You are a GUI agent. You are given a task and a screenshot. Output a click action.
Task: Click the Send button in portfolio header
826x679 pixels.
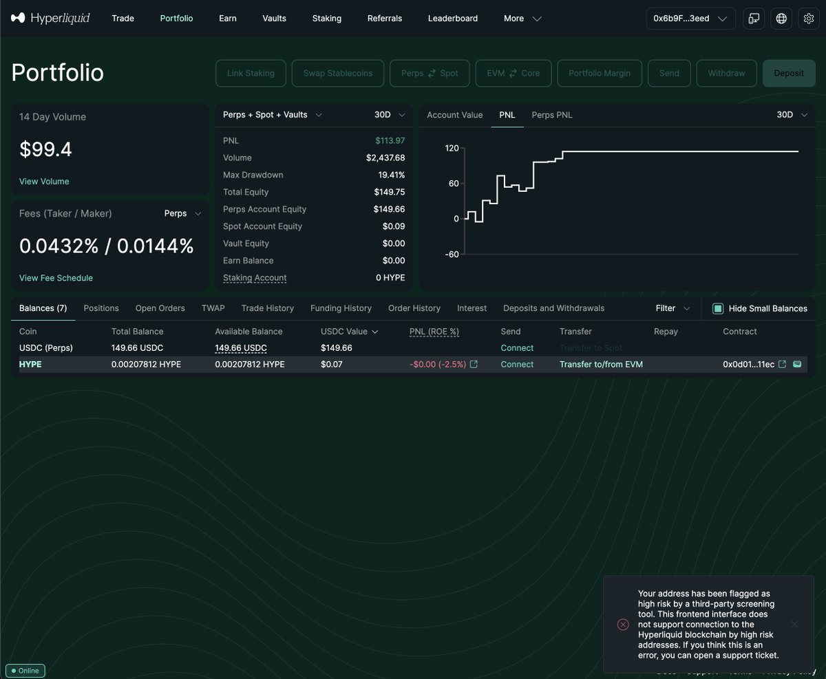click(x=669, y=73)
